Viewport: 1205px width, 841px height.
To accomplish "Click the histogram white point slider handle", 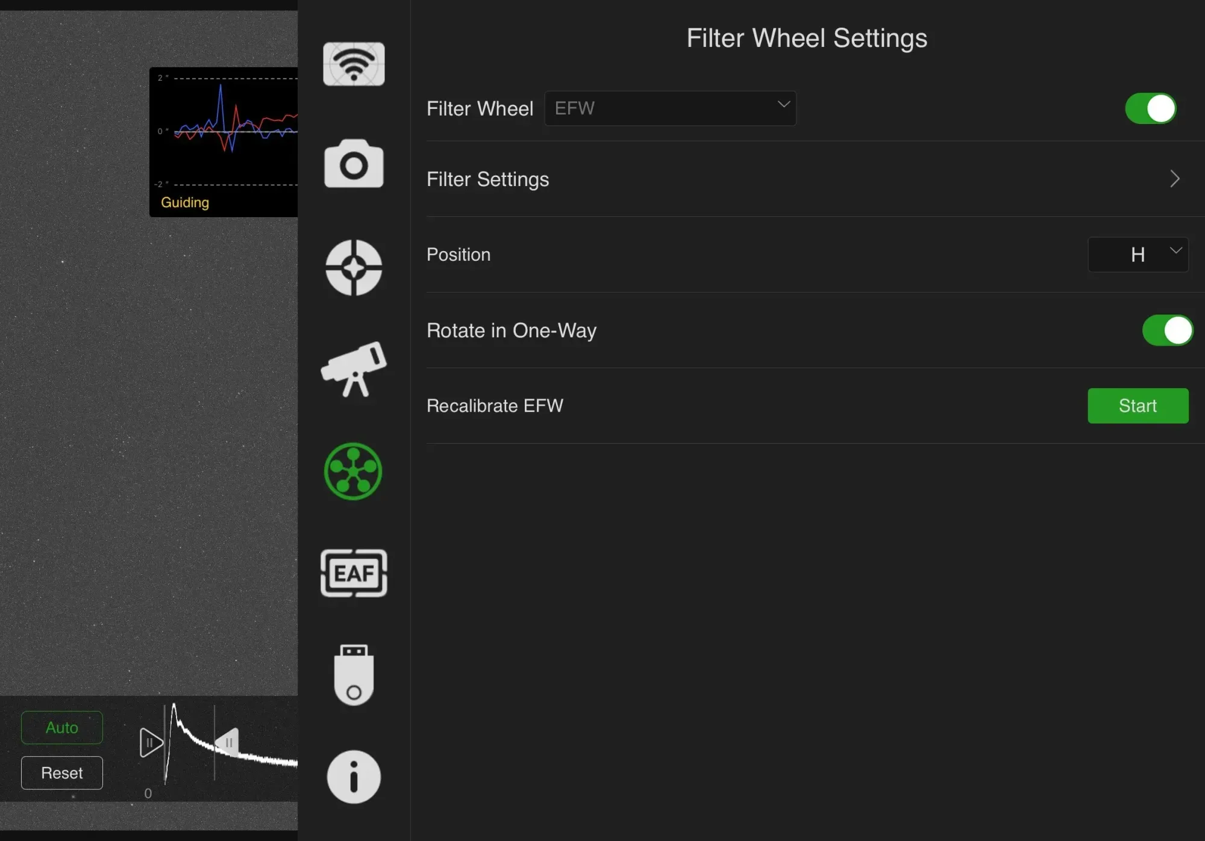I will click(228, 742).
